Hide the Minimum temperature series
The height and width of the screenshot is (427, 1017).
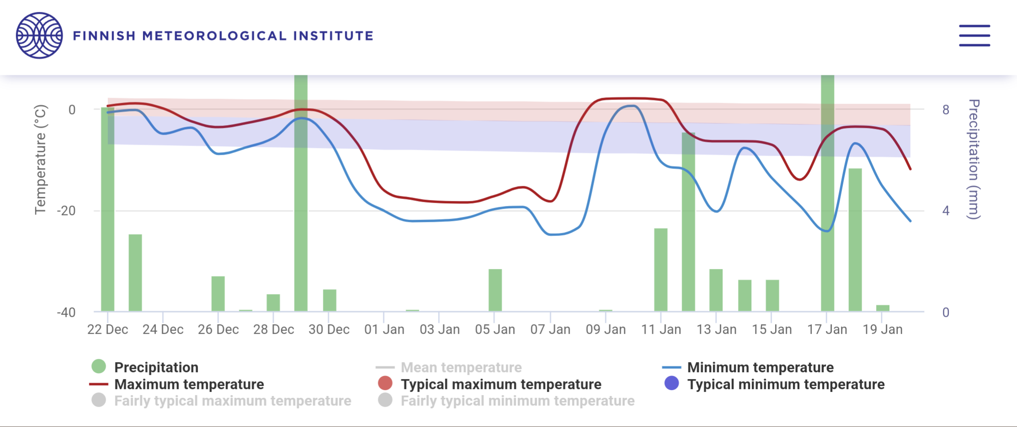tap(760, 367)
